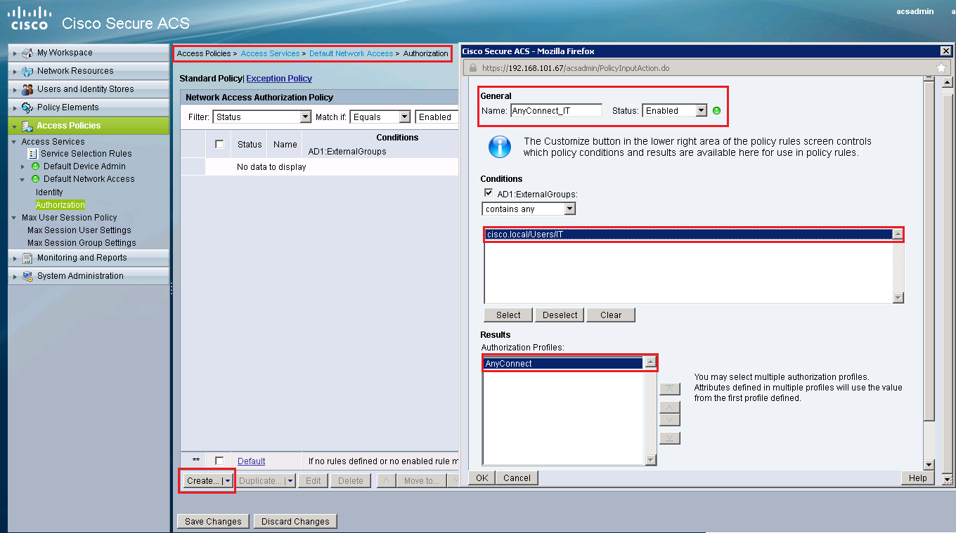This screenshot has width=956, height=533.
Task: Open the Status dropdown in General section
Action: pyautogui.click(x=701, y=111)
